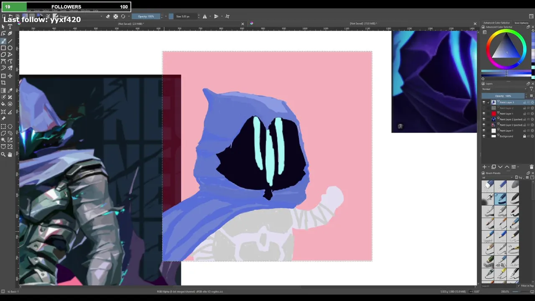
Task: Select the Rectangular Selection tool
Action: [x=3, y=127]
